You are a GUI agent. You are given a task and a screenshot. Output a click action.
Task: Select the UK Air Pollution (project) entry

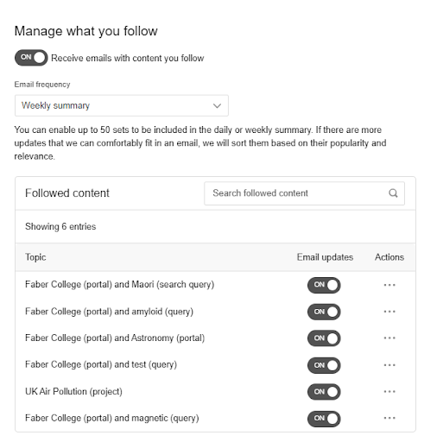(x=73, y=392)
